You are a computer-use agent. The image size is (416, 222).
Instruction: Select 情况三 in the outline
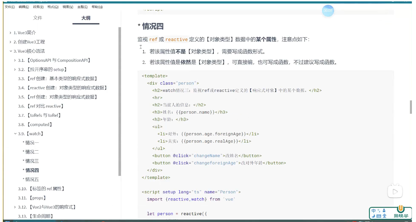coord(31,161)
